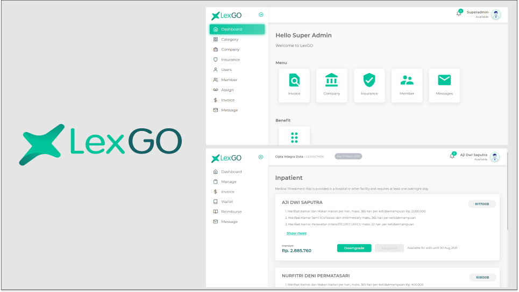Click the Users person icon in sidebar
The height and width of the screenshot is (292, 519).
216,70
